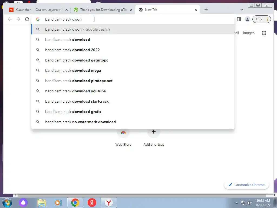Close the New Tab tab
This screenshot has height=208, width=277.
pos(196,10)
